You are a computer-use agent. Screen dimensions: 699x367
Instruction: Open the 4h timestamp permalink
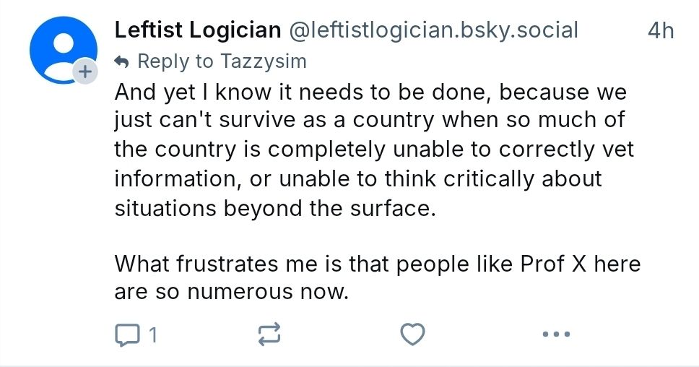click(660, 30)
